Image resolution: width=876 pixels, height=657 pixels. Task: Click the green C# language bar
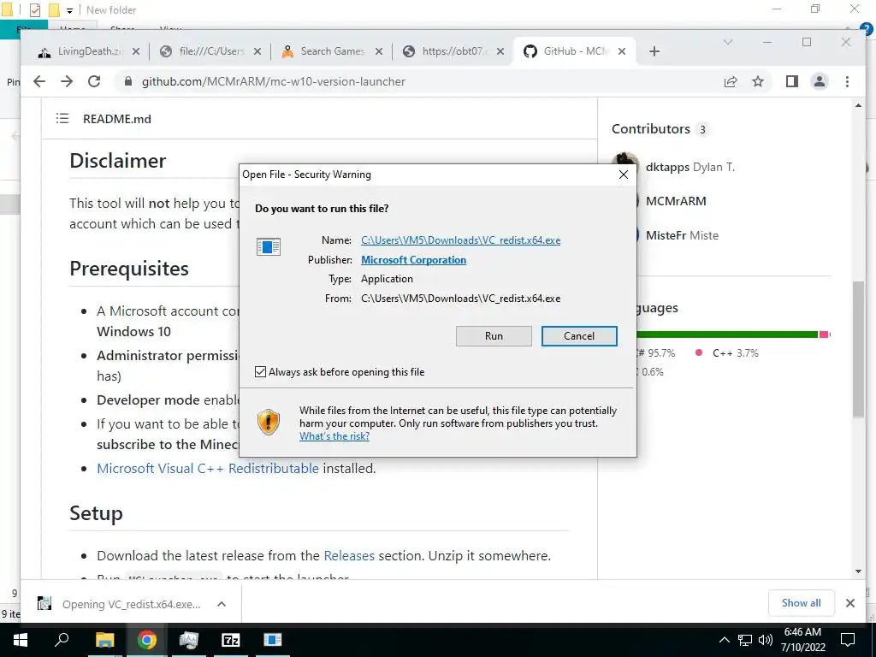[x=727, y=334]
